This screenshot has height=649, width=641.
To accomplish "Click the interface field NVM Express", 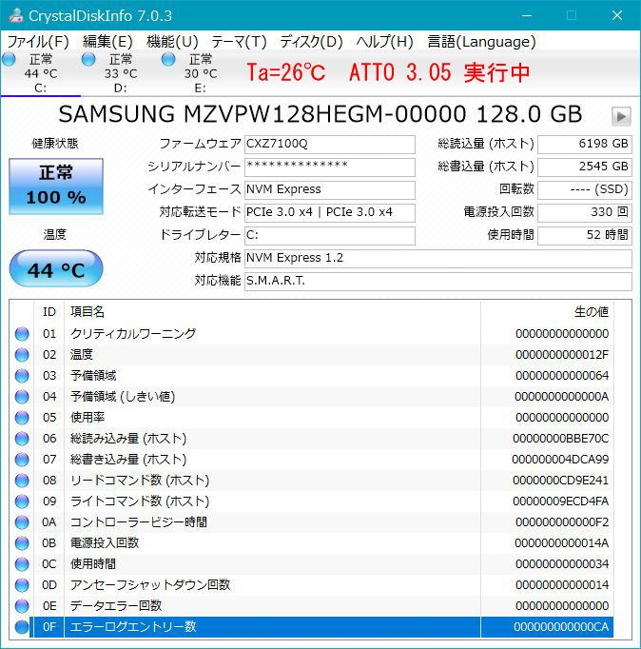I will tap(330, 190).
